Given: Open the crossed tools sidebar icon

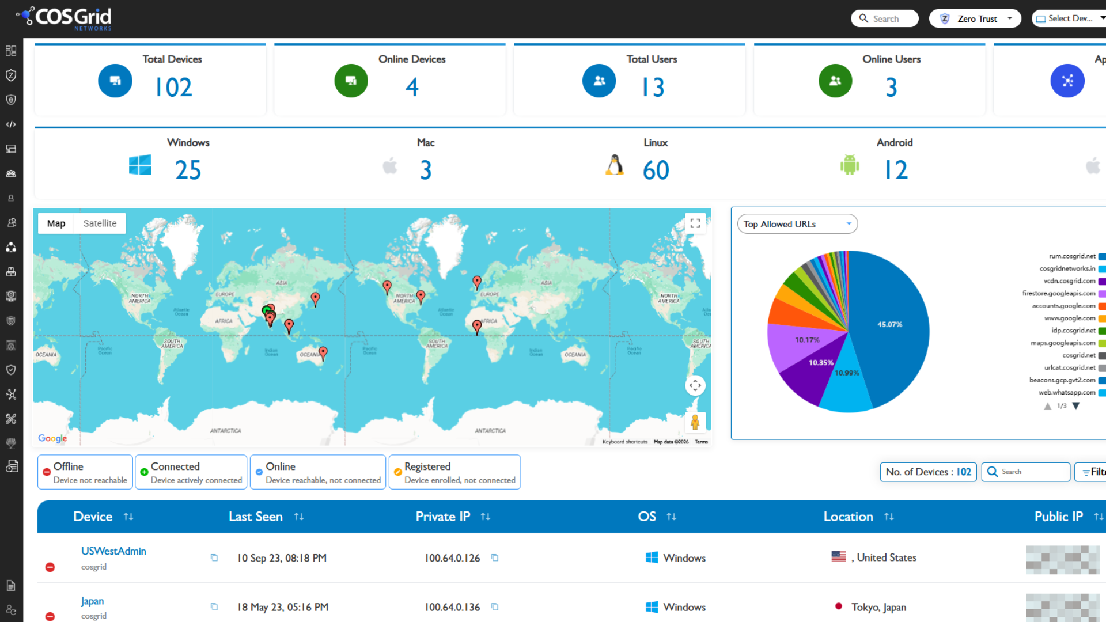Looking at the screenshot, I should point(11,419).
